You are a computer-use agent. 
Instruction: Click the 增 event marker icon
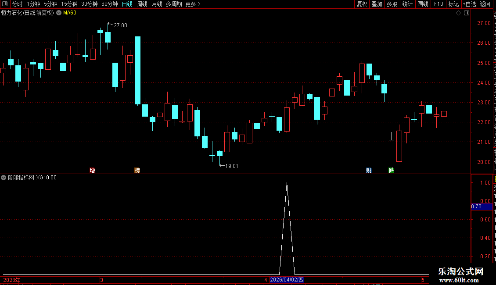(92, 170)
